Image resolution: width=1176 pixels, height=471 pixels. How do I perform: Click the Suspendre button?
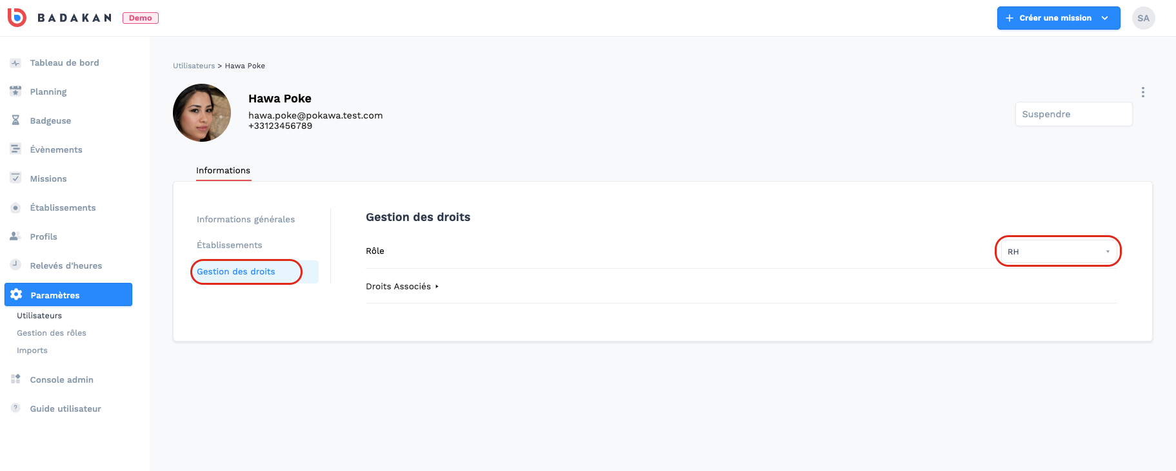pyautogui.click(x=1073, y=114)
